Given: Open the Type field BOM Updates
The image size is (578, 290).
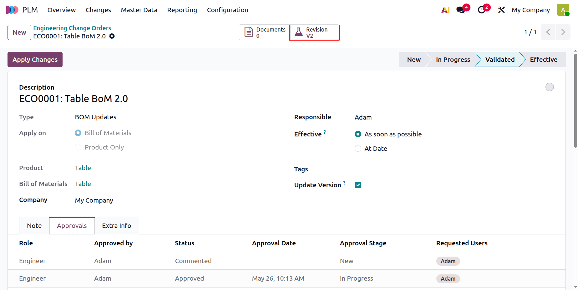Looking at the screenshot, I should [x=95, y=117].
